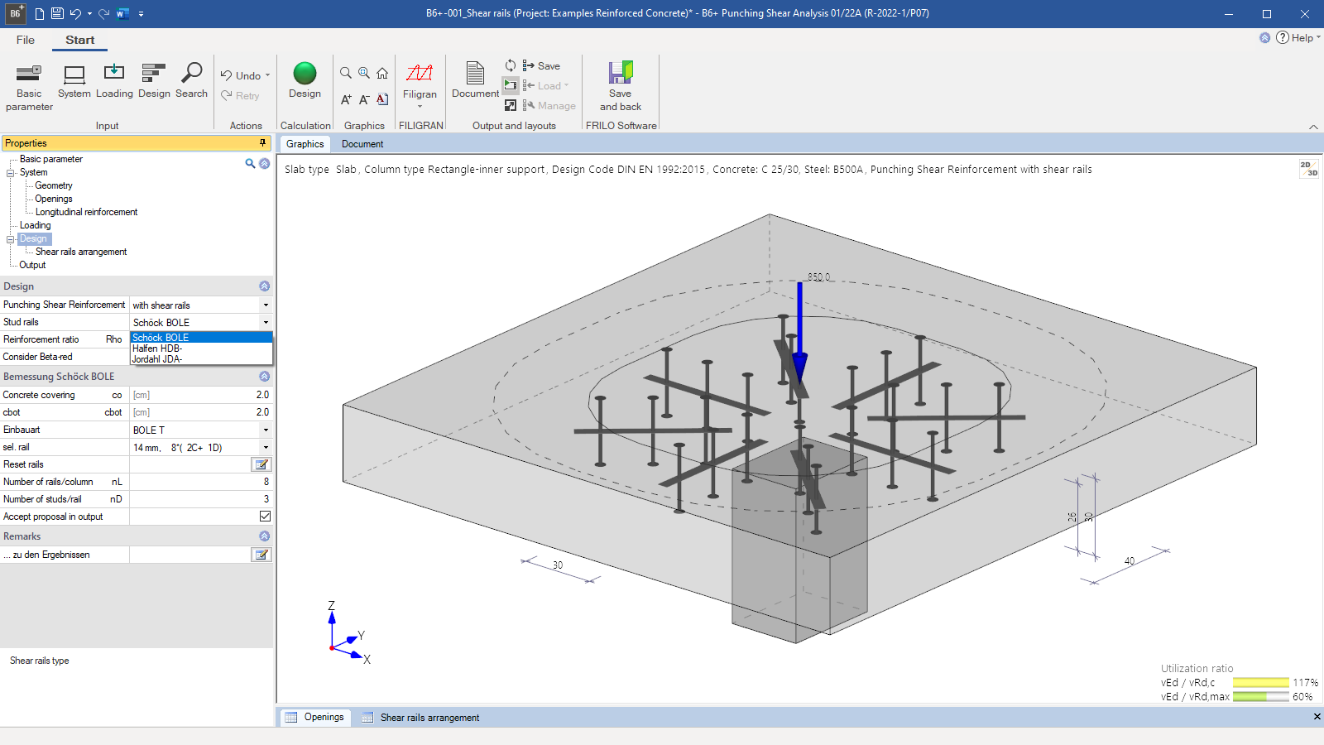Screen dimensions: 1324x745
Task: Select Openings in the properties tree
Action: tap(54, 199)
